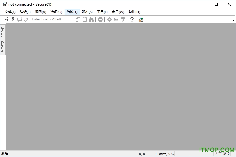Screen dimensions: 236x157
Task: Click the Keymap Editor keyboard icon
Action: pos(116,19)
